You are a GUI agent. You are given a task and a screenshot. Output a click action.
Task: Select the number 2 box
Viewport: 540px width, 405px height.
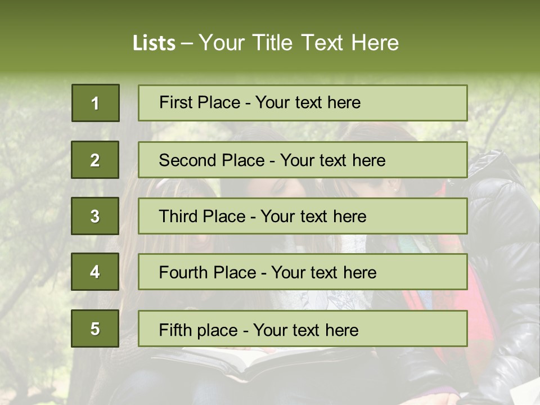95,160
